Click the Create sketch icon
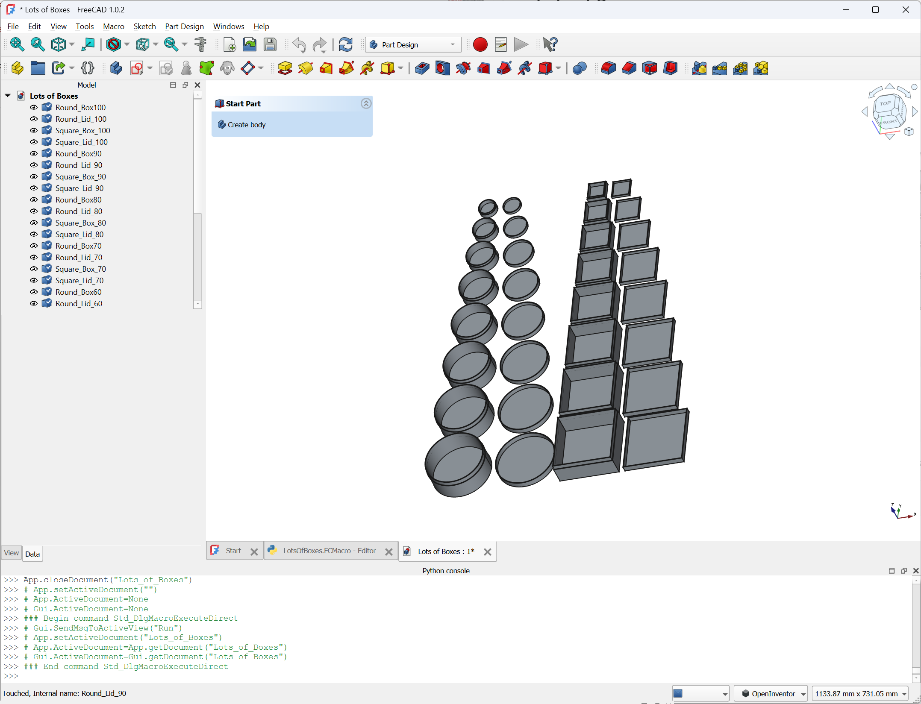 [137, 68]
